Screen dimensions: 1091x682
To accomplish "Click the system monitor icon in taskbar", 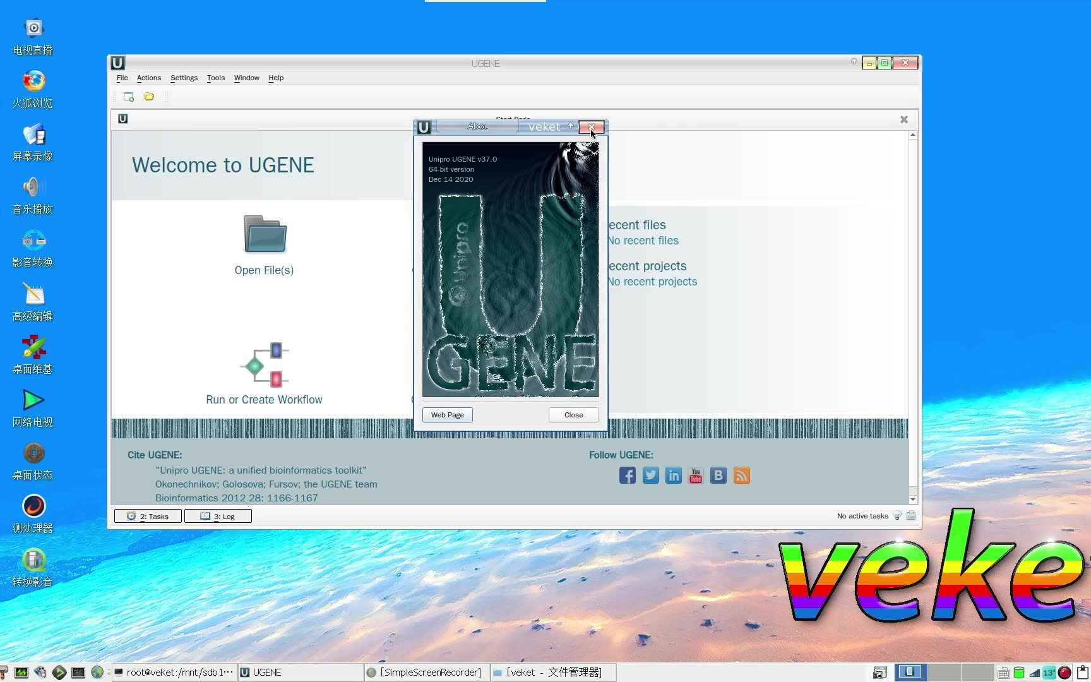I will pos(21,673).
